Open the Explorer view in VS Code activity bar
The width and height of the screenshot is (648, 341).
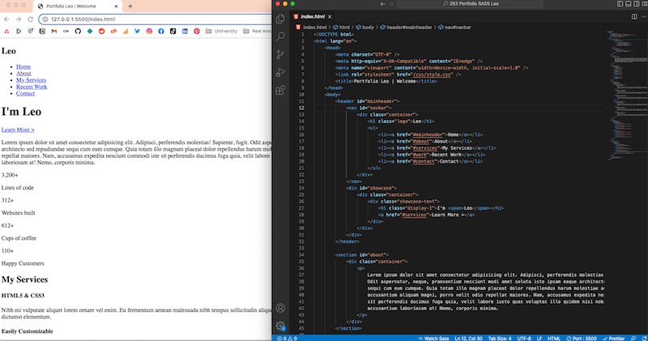pyautogui.click(x=280, y=19)
